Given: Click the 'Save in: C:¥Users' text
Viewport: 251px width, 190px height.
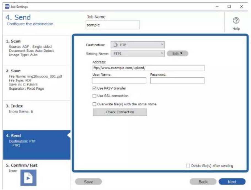Looking at the screenshot, I should pos(23,84).
